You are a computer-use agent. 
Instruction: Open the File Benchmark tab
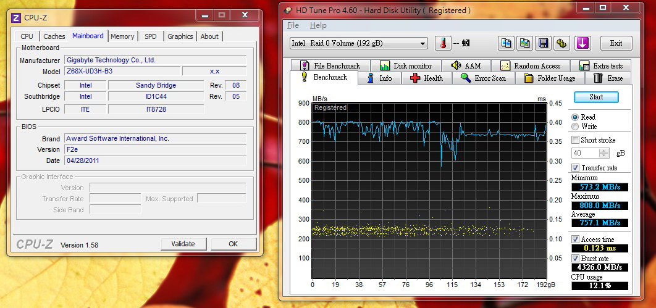(x=330, y=65)
